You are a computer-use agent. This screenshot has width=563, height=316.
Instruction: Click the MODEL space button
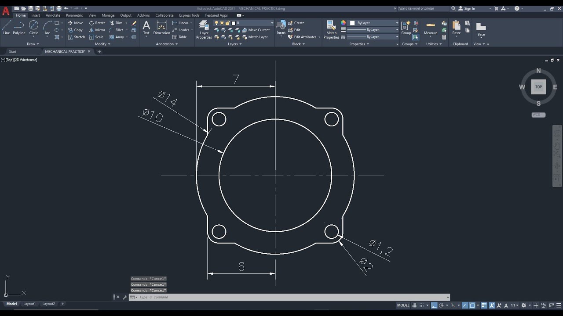click(403, 305)
